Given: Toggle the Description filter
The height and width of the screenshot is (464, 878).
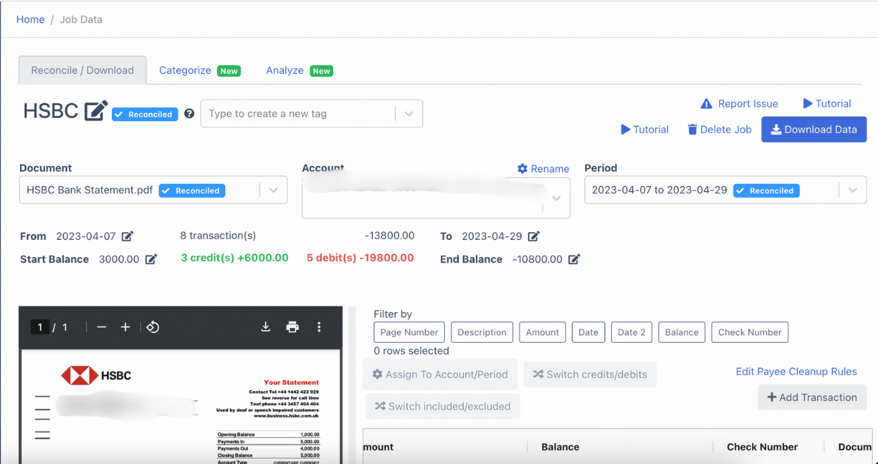Looking at the screenshot, I should [x=482, y=332].
